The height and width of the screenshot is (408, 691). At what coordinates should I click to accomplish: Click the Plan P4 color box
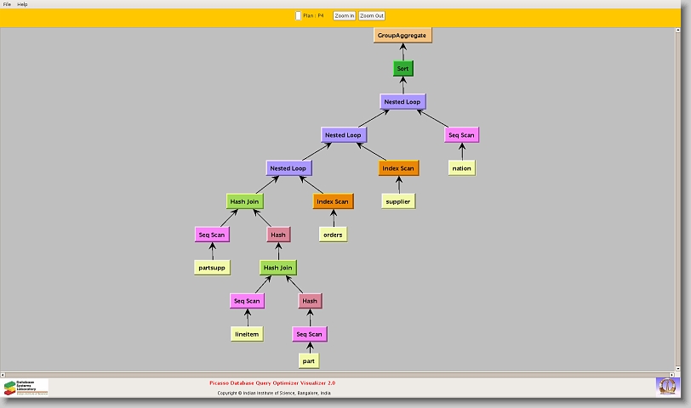298,15
